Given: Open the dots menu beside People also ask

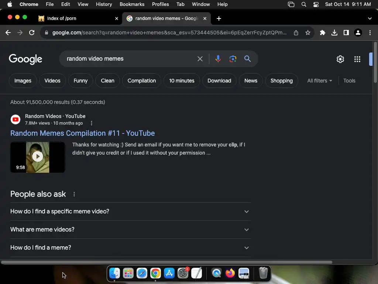Looking at the screenshot, I should coord(74,194).
